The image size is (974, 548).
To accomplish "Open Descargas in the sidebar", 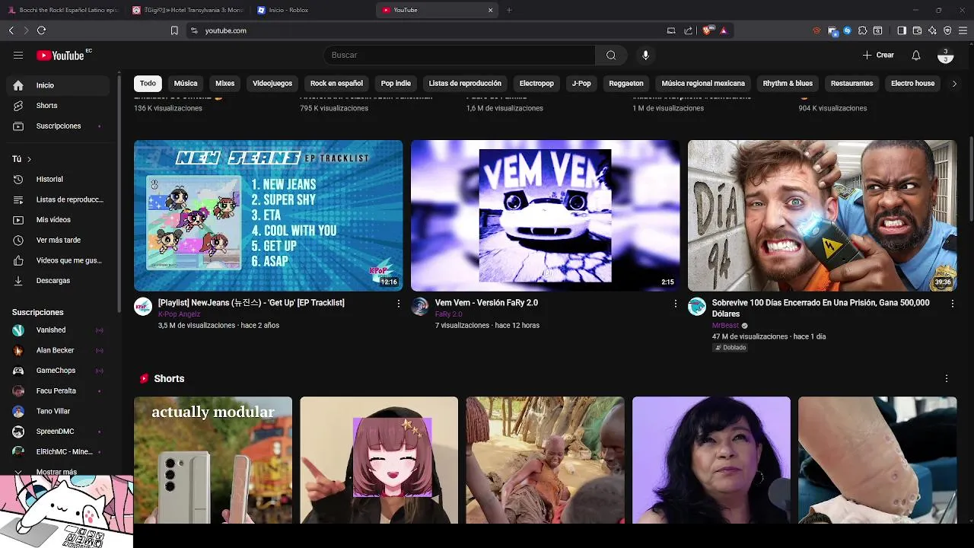I will click(x=58, y=280).
